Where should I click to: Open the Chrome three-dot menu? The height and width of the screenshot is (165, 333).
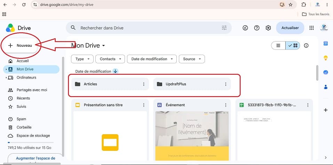pyautogui.click(x=327, y=4)
